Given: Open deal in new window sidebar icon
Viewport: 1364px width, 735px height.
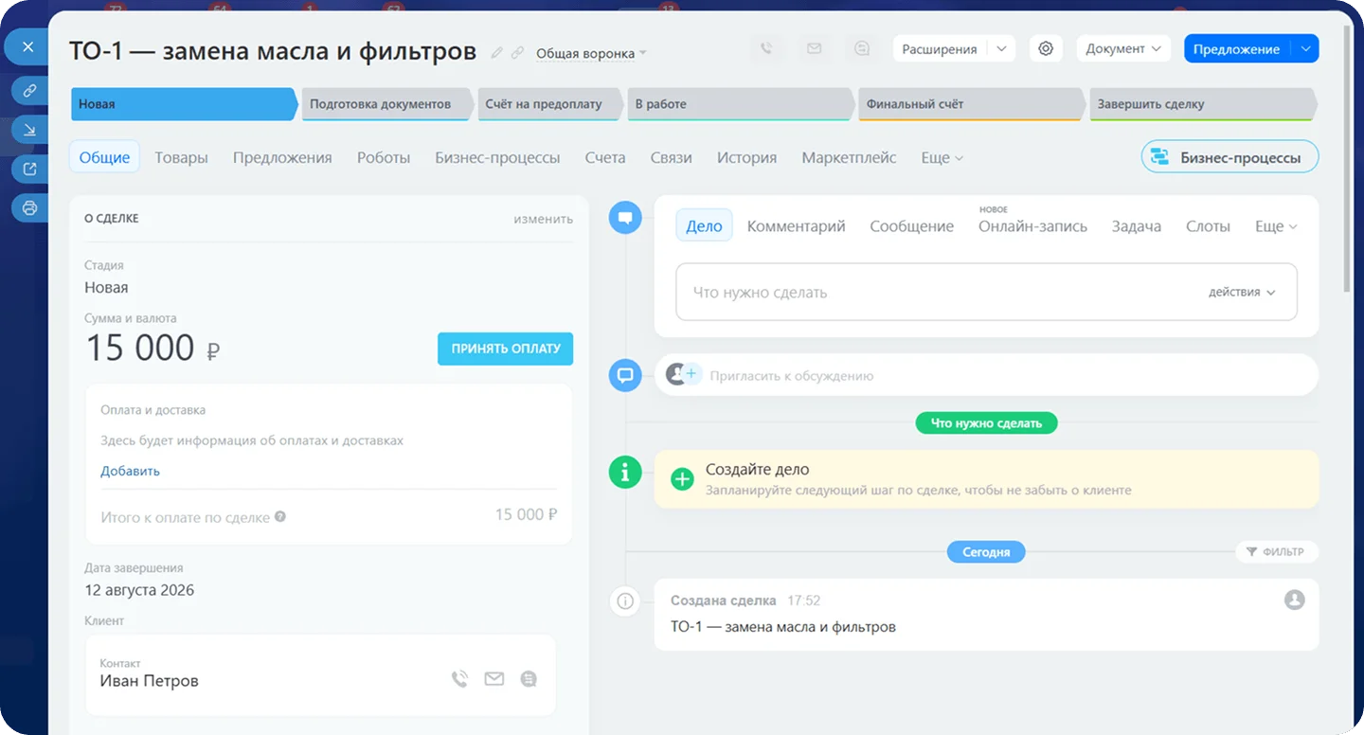Looking at the screenshot, I should [29, 169].
